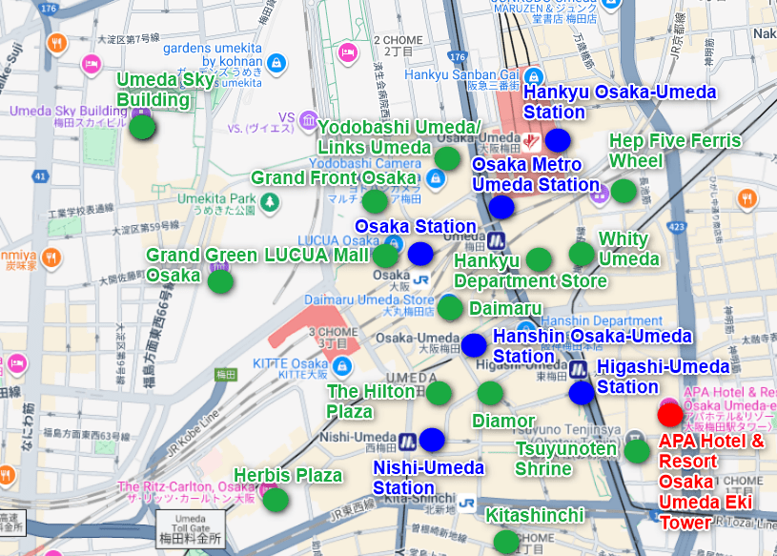This screenshot has height=556, width=777.
Task: Select the "工業学校表通線" street label
Action: pyautogui.click(x=81, y=211)
